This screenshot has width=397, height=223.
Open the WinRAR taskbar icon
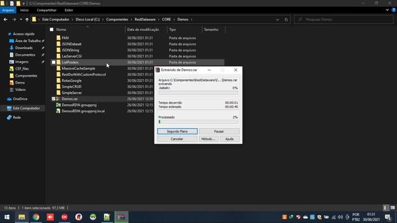[122, 217]
